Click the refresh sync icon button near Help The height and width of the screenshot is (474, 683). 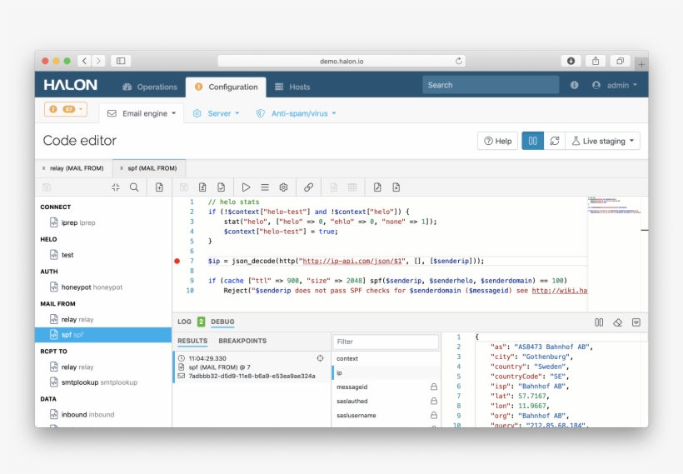(x=555, y=141)
